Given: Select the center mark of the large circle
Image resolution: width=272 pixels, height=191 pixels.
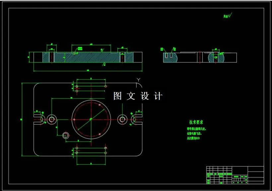Looking at the screenshot, I should tap(91, 119).
